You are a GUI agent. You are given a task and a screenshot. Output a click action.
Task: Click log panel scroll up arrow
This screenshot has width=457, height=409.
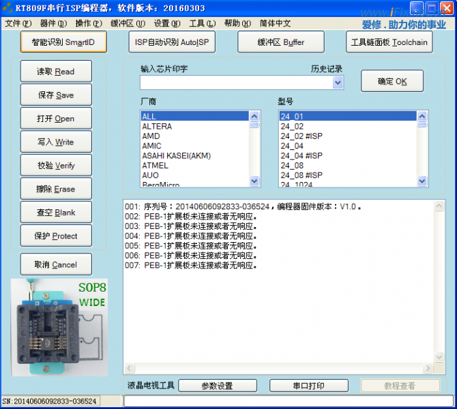[439, 206]
